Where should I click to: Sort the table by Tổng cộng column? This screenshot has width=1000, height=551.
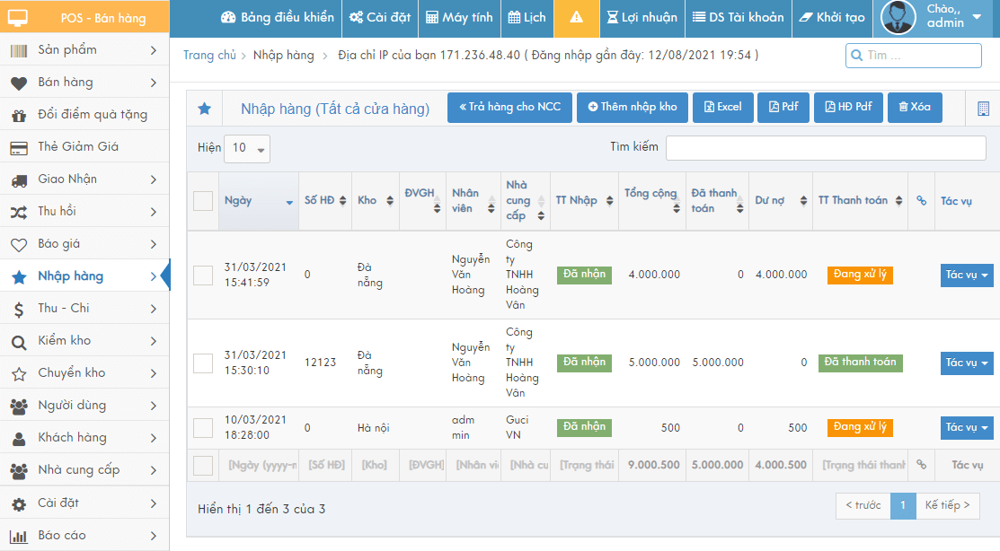tap(651, 200)
